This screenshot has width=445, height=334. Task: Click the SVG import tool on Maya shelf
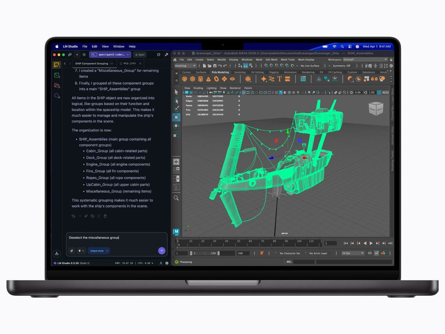coord(287,79)
